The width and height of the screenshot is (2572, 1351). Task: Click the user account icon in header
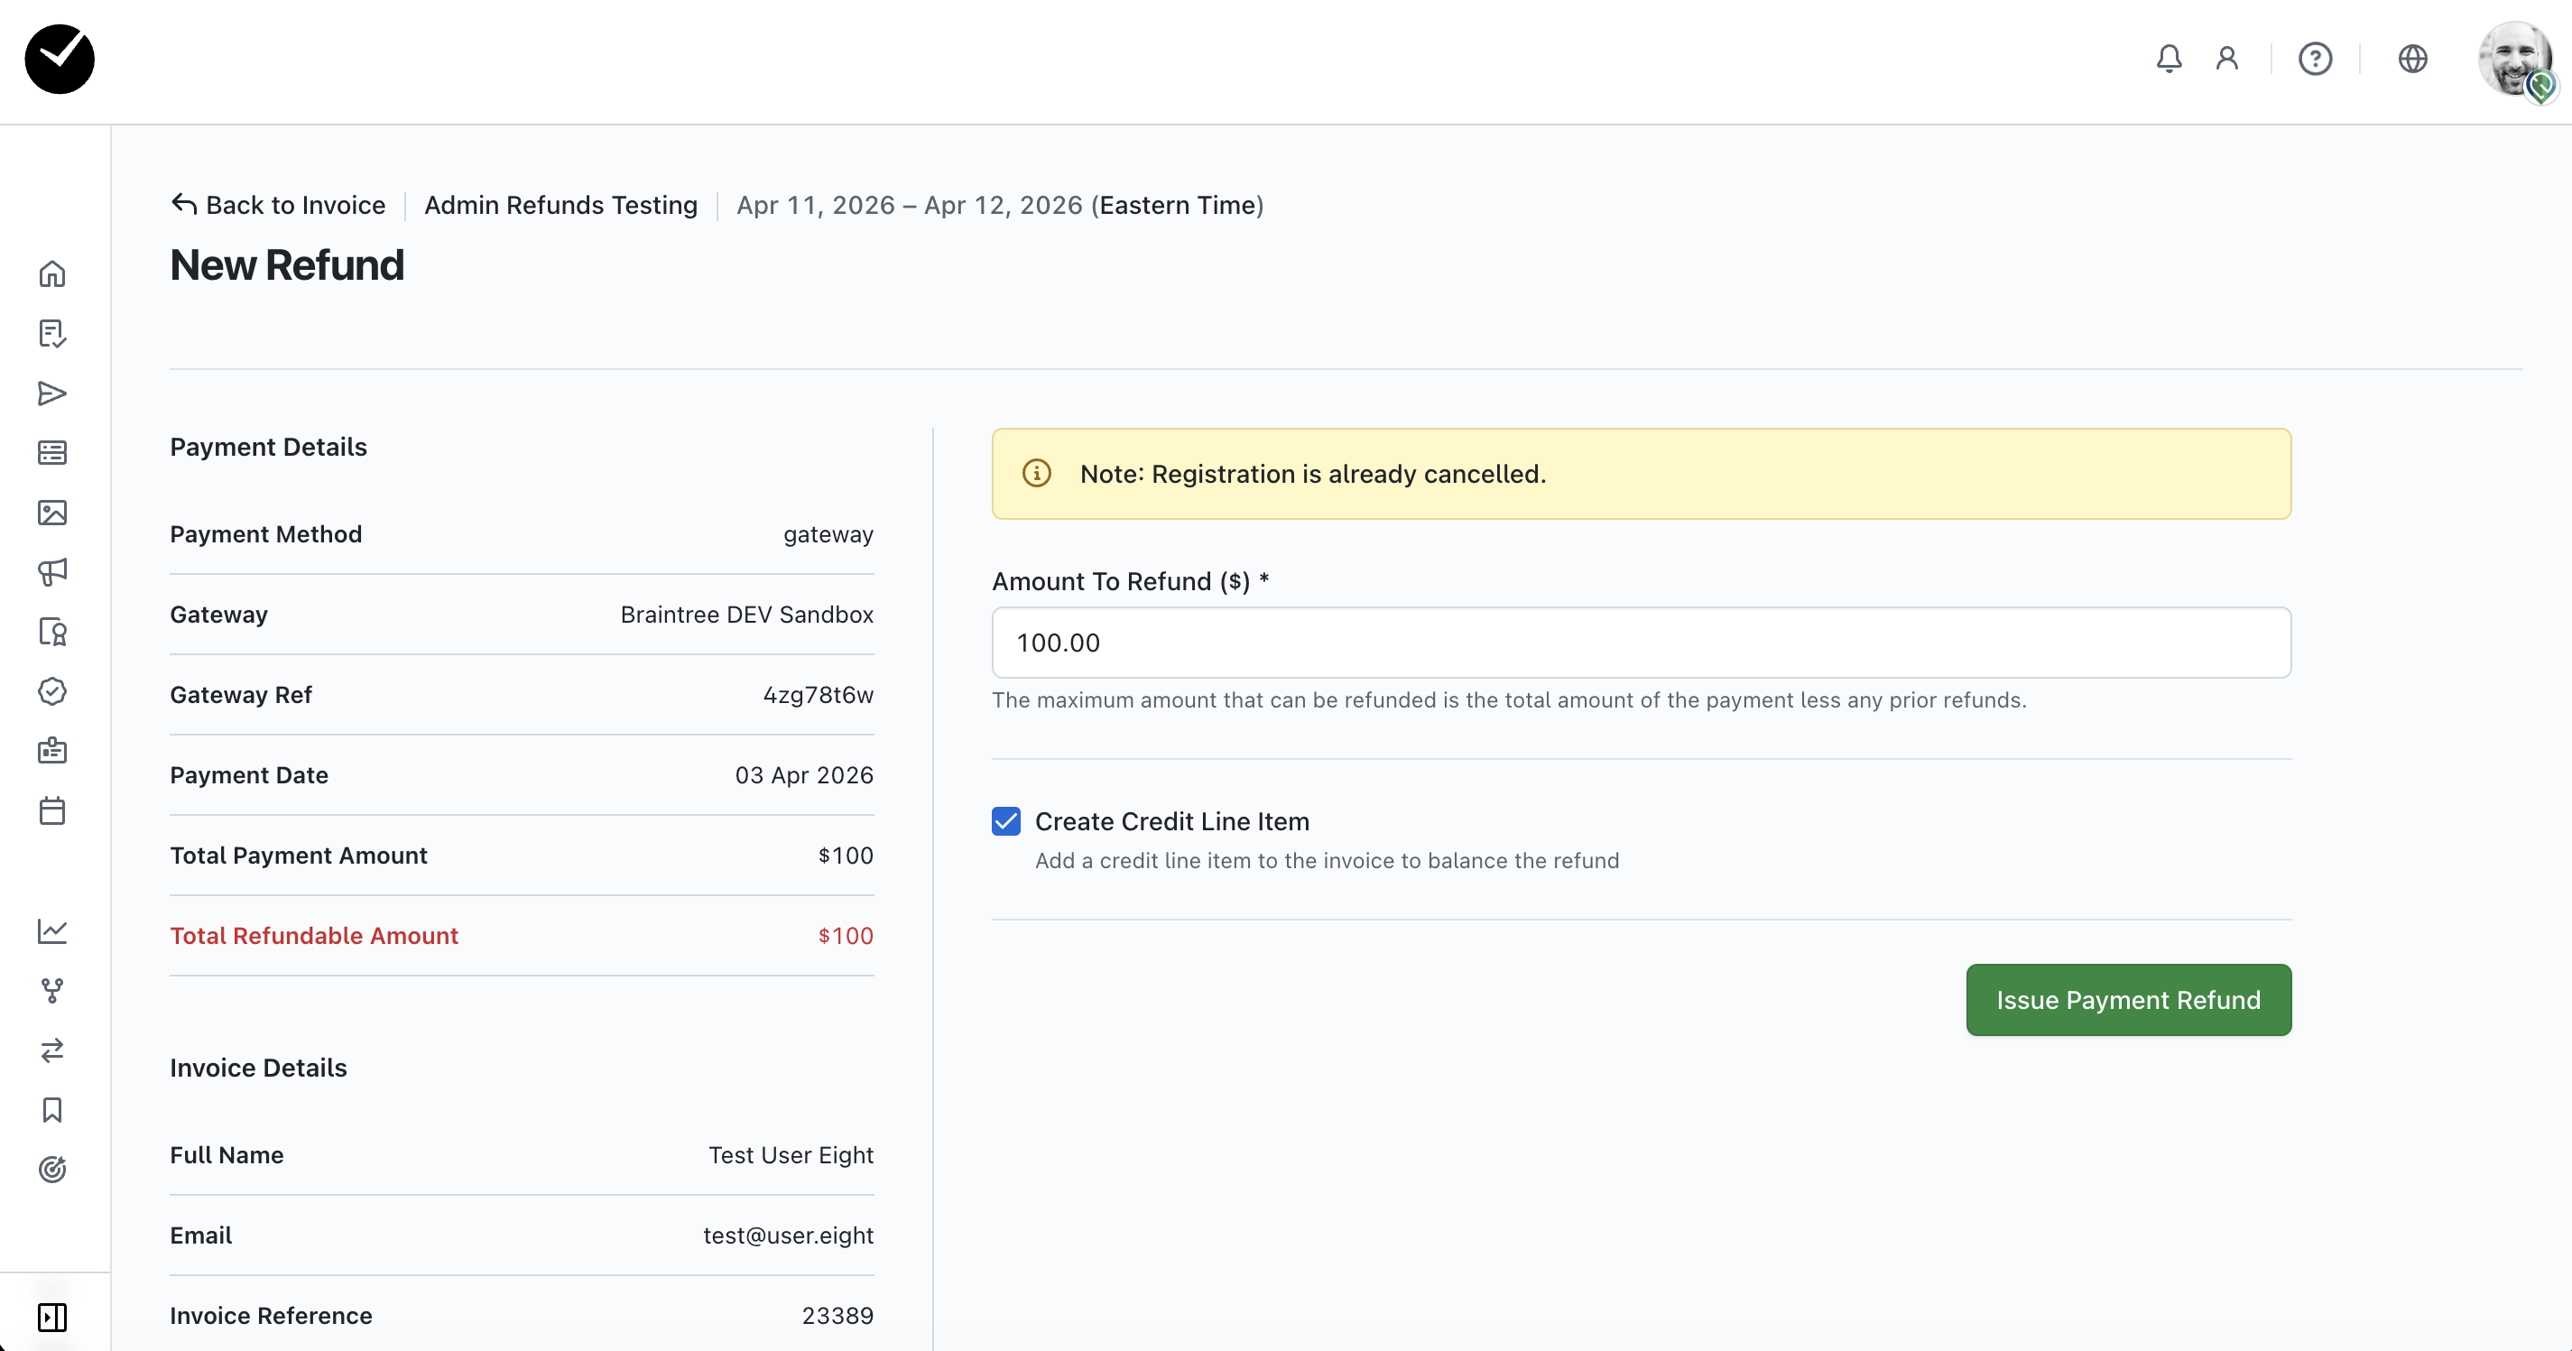click(x=2226, y=59)
